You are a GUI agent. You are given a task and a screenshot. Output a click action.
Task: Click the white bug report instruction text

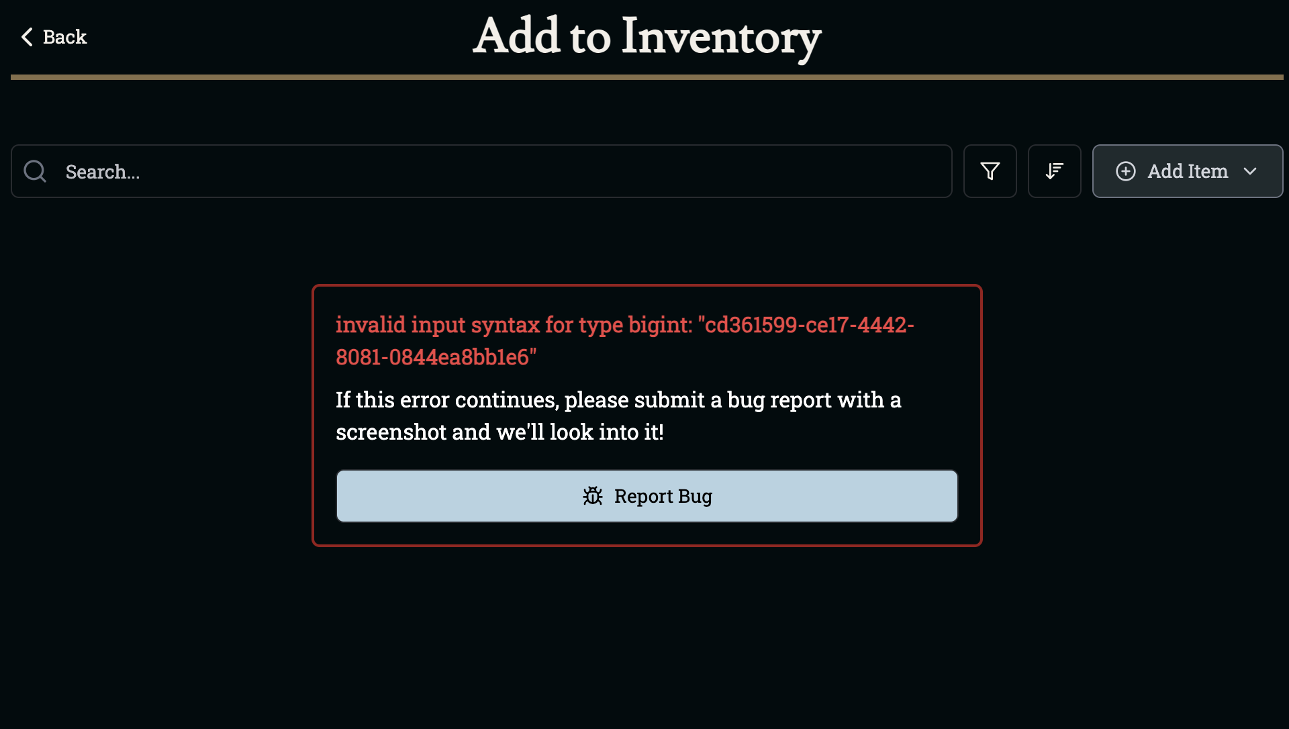(x=618, y=401)
